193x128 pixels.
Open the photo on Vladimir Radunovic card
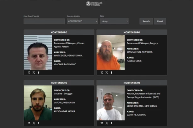click(38, 52)
